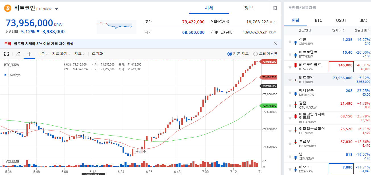
Task: Select 기본 차트 radio button
Action: point(230,54)
